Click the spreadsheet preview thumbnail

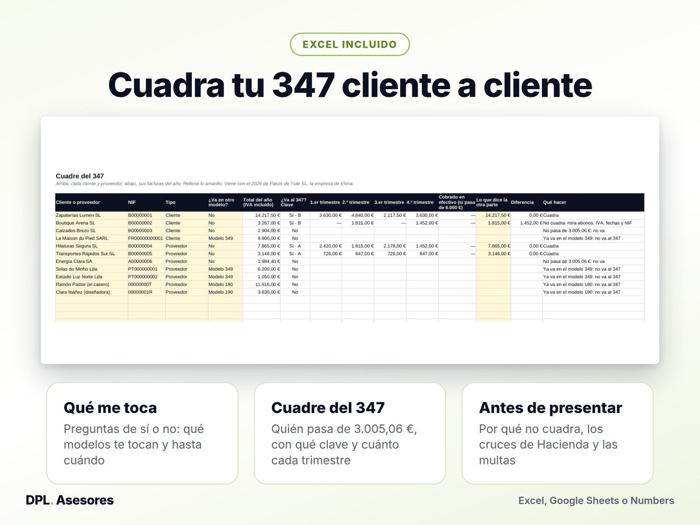click(350, 240)
